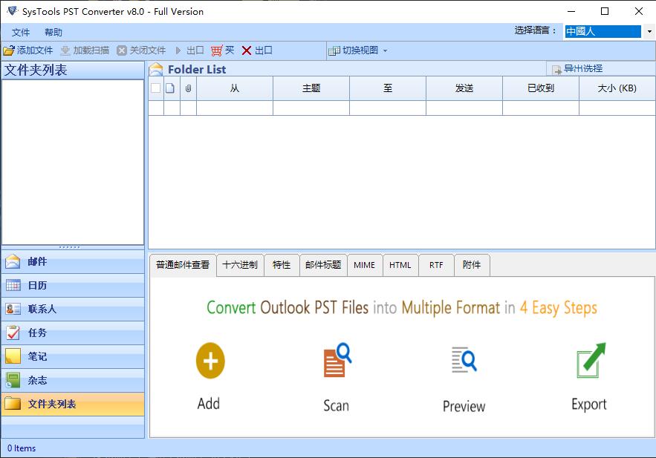
Task: Select the 联系人 contacts icon in sidebar
Action: (13, 310)
